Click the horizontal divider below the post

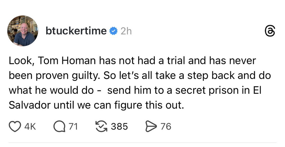(142, 143)
